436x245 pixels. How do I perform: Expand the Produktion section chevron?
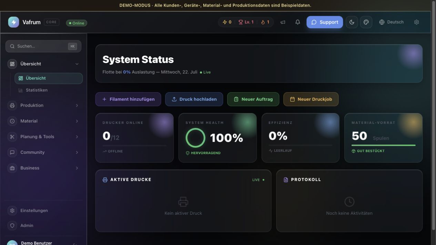(77, 106)
